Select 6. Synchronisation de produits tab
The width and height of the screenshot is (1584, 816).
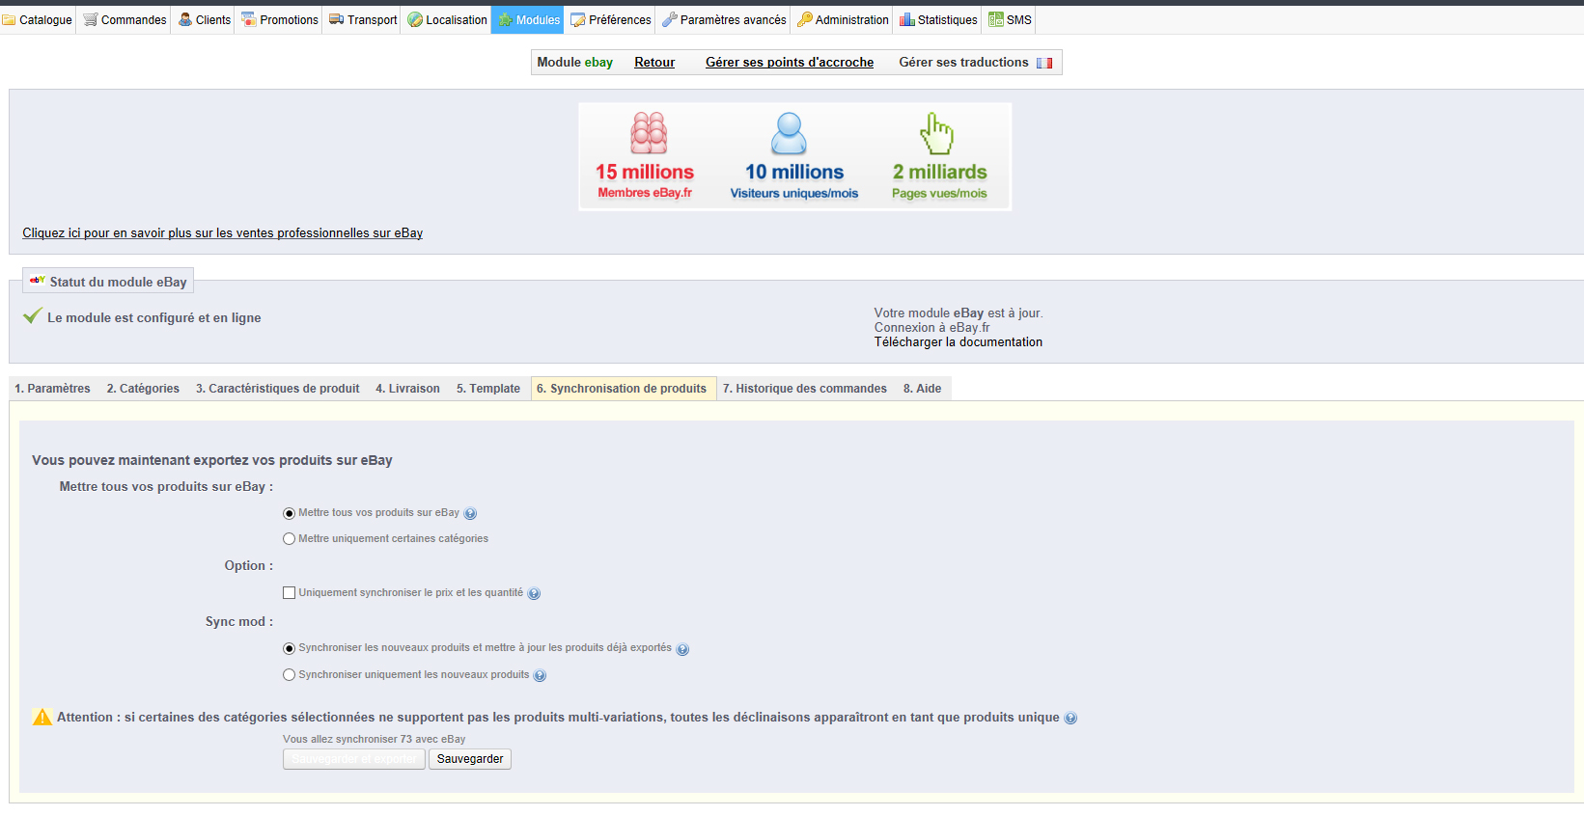click(x=624, y=389)
